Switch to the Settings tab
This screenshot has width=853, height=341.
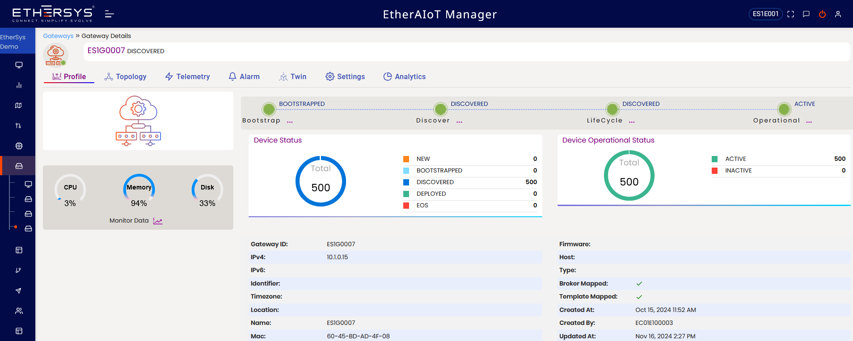345,76
